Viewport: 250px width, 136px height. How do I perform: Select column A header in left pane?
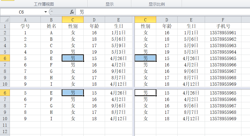tap(25, 20)
